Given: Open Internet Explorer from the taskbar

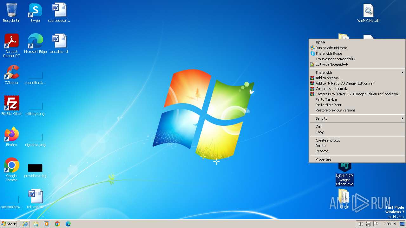Looking at the screenshot, I should (x=25, y=224).
